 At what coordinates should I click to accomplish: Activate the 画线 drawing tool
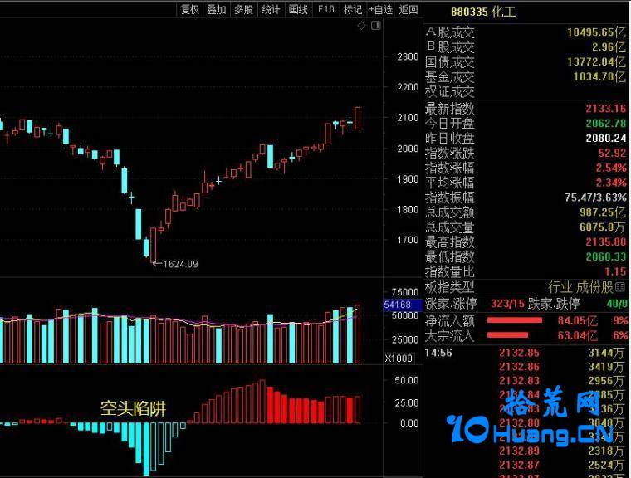pyautogui.click(x=298, y=9)
